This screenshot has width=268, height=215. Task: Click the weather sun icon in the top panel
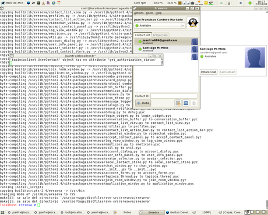click(199, 3)
